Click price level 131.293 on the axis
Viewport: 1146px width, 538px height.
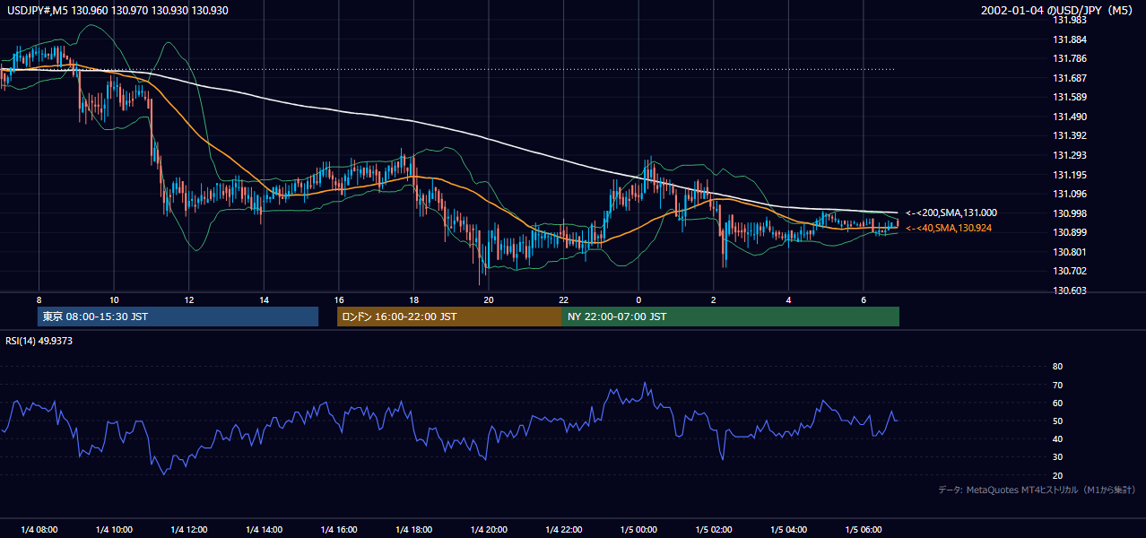(1069, 155)
